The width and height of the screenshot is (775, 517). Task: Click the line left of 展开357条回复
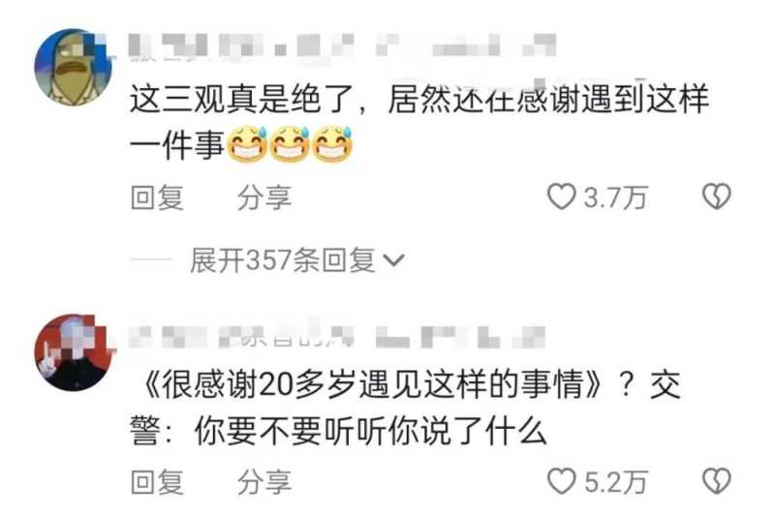[x=150, y=260]
